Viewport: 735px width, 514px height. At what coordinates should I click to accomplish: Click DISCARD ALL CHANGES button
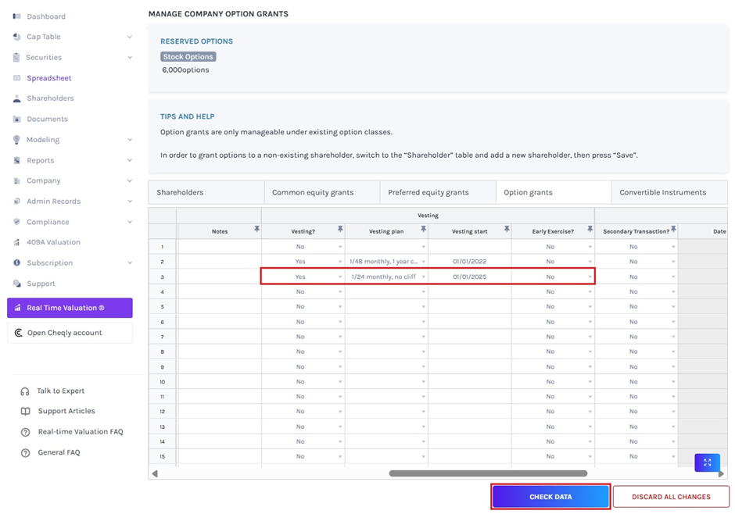tap(671, 497)
